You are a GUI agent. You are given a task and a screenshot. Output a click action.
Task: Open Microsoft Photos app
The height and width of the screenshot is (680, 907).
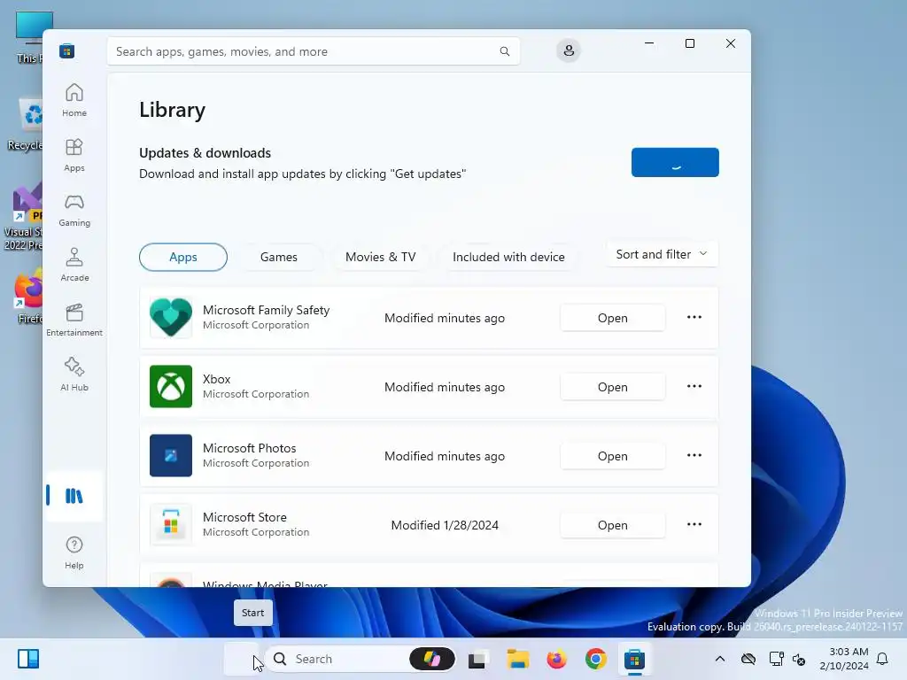tap(613, 456)
